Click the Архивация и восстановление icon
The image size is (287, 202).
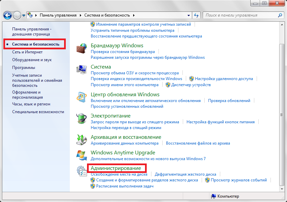82,140
